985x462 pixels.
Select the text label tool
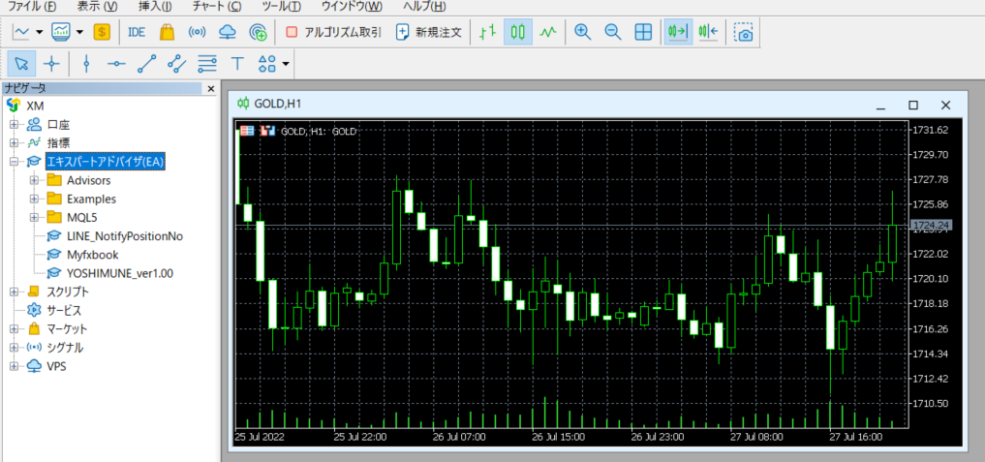(236, 64)
